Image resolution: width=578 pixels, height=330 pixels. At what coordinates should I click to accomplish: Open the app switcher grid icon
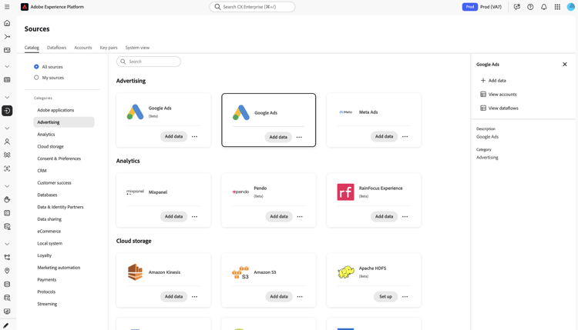pos(557,7)
